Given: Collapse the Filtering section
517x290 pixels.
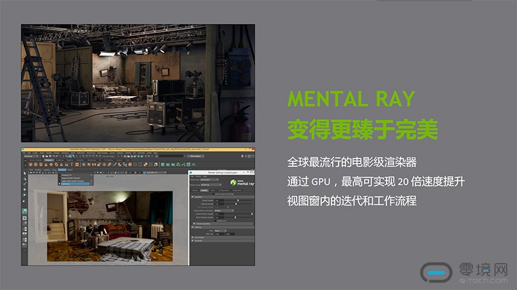Looking at the screenshot, I should 193,227.
